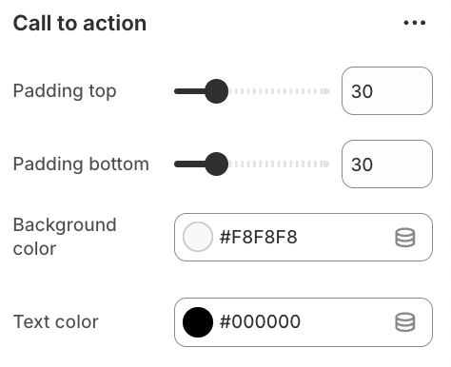Screen dimensions: 451x367
Task: Click the Text color label
Action: [x=56, y=322]
